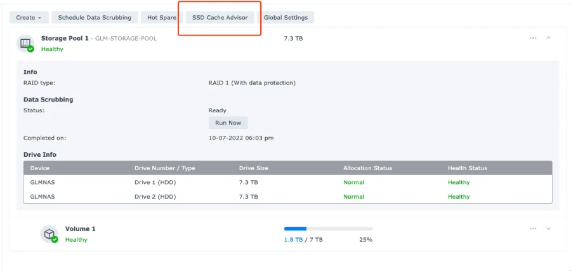Viewport: 571px width, 271px height.
Task: Click 7.3 TB size in Drive 2 row
Action: [x=248, y=197]
